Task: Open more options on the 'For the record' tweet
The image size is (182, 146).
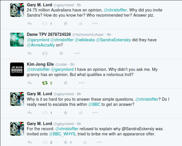Action: [x=99, y=142]
